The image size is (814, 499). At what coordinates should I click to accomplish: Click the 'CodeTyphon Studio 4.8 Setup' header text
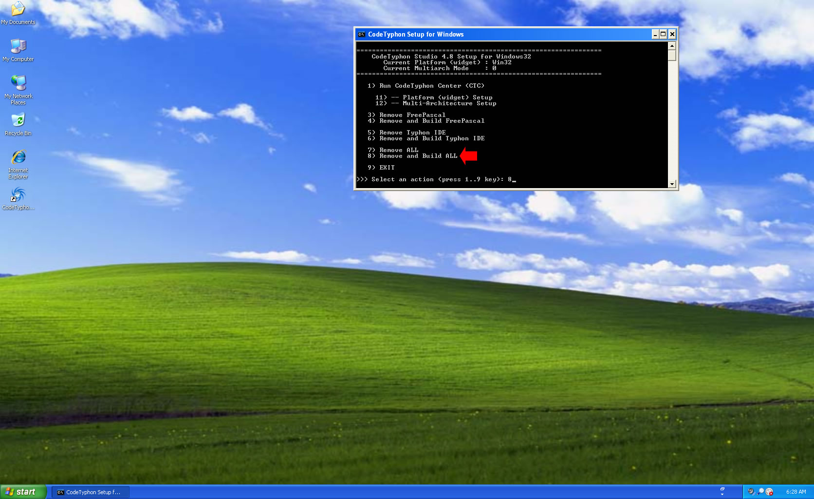[x=451, y=57]
